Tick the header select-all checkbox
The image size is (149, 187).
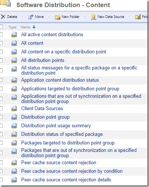click(x=1, y=27)
